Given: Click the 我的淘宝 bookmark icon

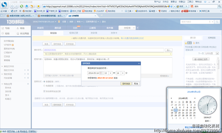Looking at the screenshot, I should [x=83, y=11].
